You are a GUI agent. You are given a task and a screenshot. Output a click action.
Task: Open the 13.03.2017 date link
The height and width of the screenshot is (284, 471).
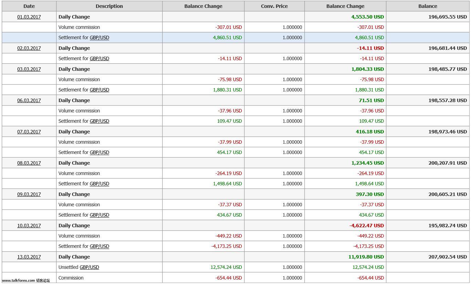[29, 257]
